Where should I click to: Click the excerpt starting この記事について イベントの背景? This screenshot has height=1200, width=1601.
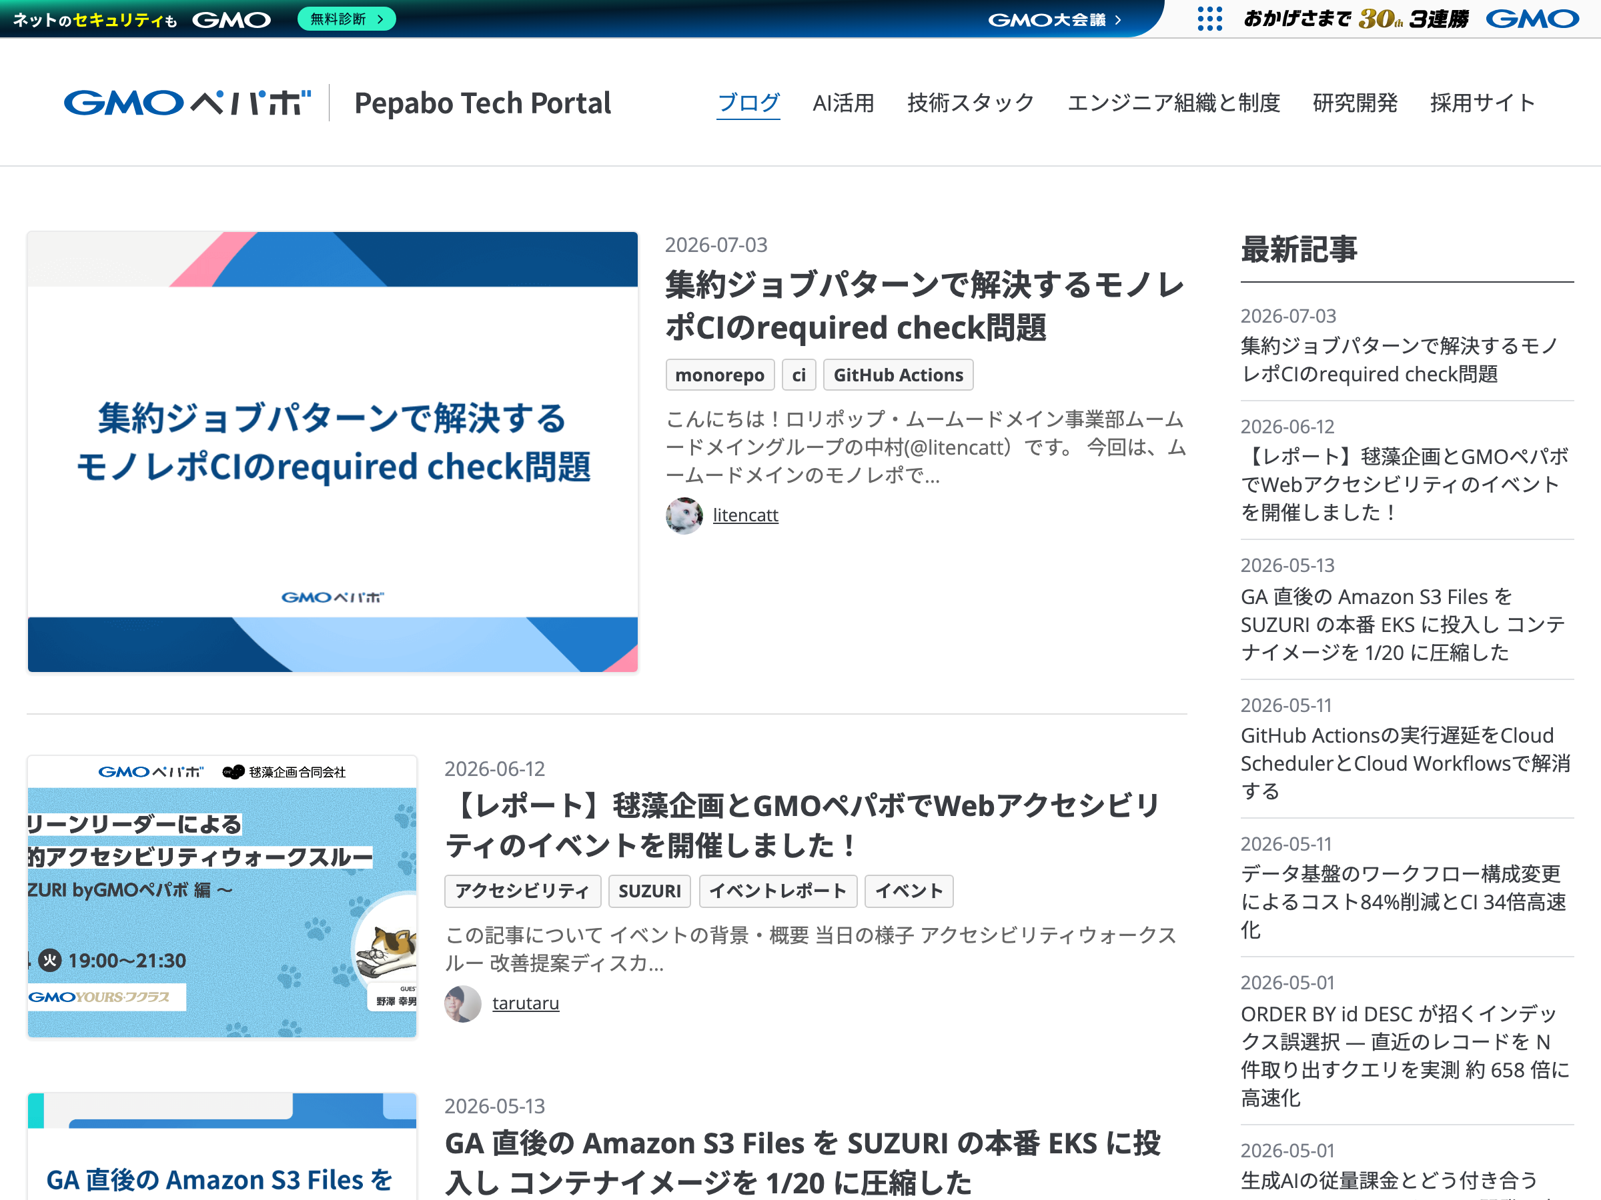point(811,949)
